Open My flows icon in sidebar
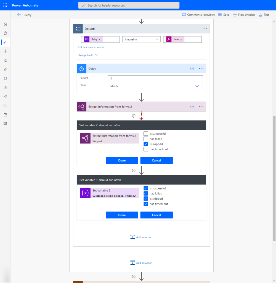Image resolution: width=276 pixels, height=283 pixels. point(6,42)
